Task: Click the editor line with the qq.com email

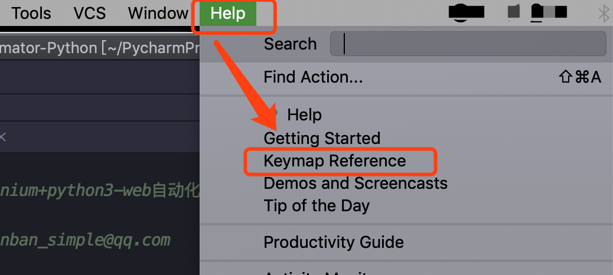Action: click(x=86, y=240)
